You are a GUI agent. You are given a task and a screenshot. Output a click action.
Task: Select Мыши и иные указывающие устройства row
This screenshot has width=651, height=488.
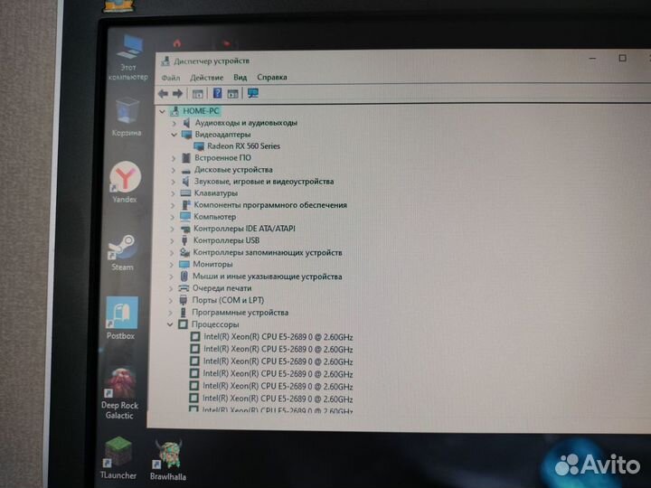click(x=267, y=277)
